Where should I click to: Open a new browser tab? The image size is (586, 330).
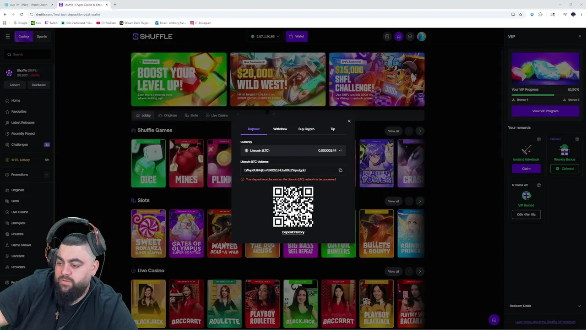click(x=115, y=5)
